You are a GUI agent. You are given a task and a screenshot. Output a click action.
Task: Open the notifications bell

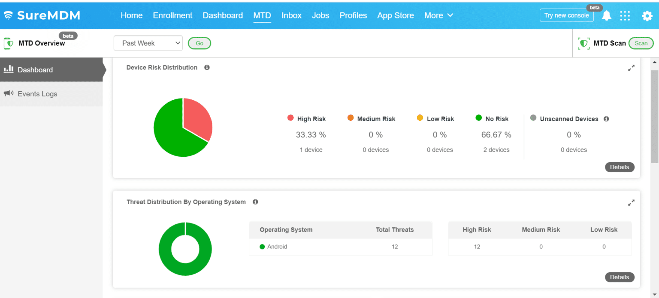tap(606, 15)
